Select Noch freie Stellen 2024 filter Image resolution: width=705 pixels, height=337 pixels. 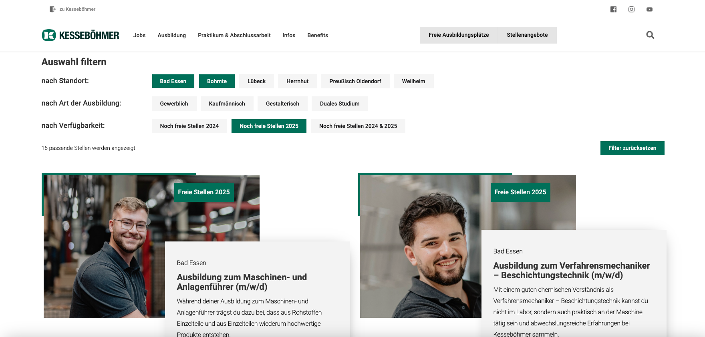pyautogui.click(x=189, y=126)
